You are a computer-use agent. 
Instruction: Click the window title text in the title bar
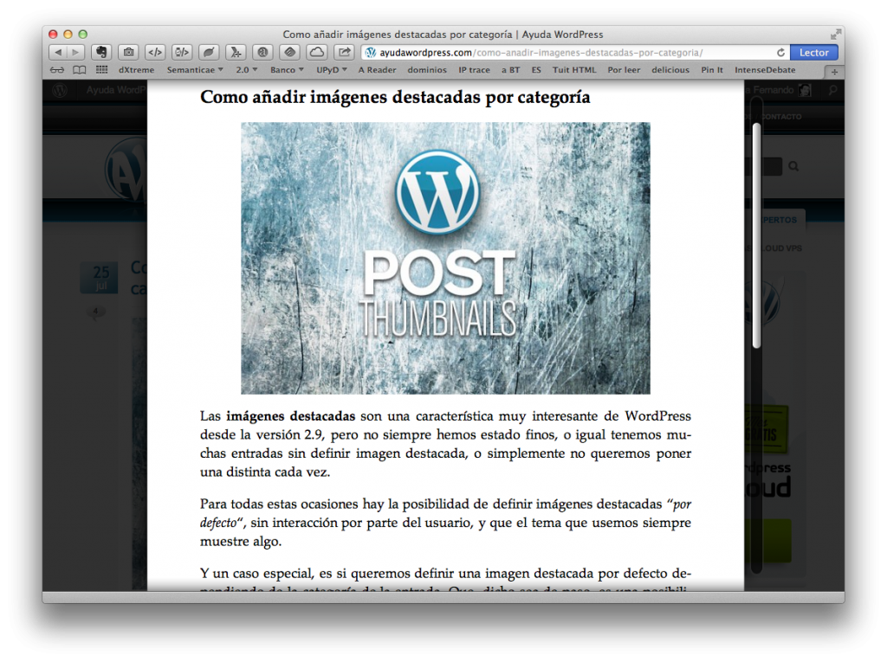[x=443, y=35]
